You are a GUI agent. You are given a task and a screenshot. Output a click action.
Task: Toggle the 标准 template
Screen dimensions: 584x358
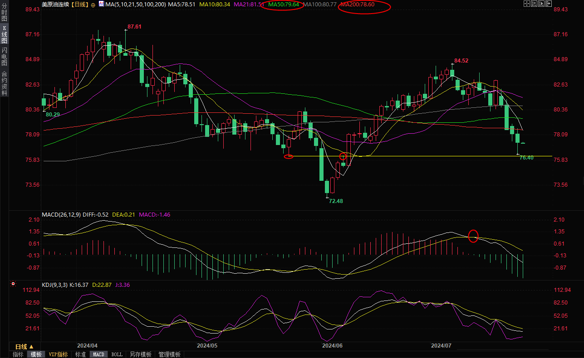click(x=80, y=354)
